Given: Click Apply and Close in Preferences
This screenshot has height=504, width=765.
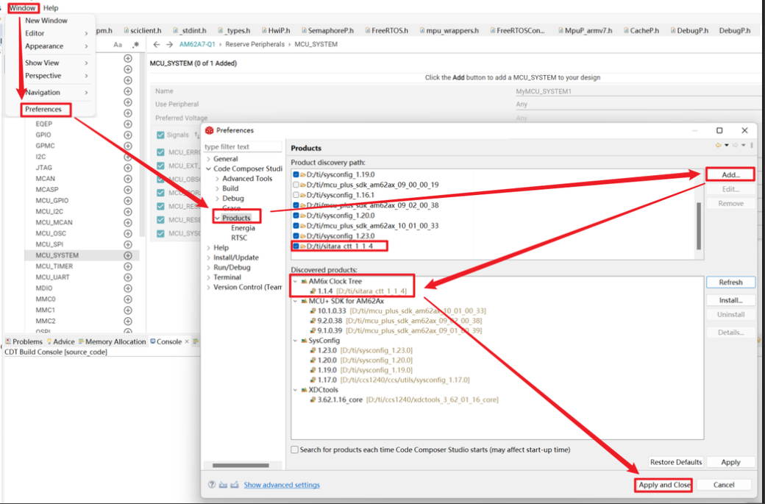Looking at the screenshot, I should [x=664, y=485].
